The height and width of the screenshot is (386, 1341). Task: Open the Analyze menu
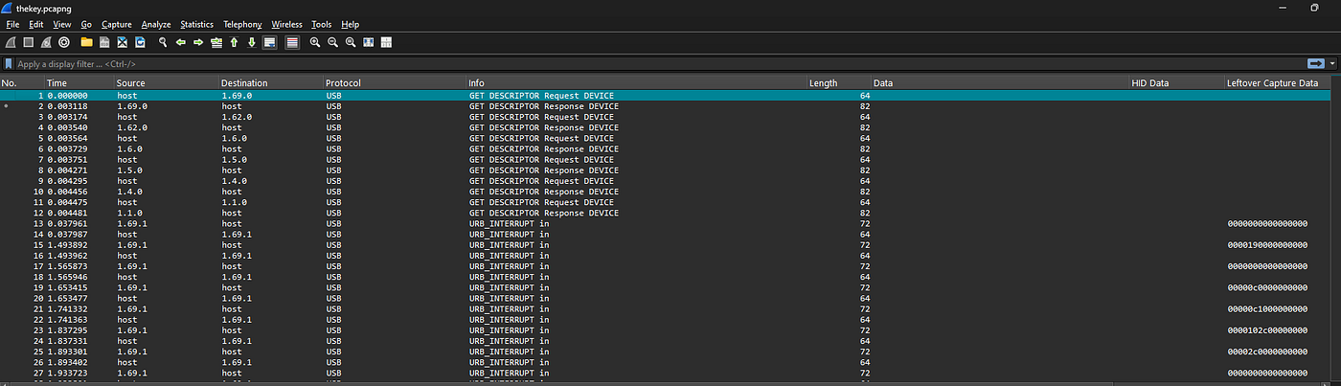(x=156, y=24)
